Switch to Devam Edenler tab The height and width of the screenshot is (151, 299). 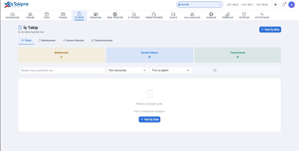point(73,40)
